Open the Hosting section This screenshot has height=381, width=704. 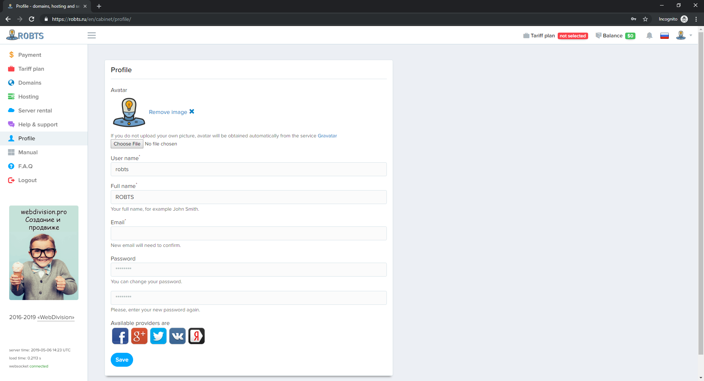click(x=28, y=97)
